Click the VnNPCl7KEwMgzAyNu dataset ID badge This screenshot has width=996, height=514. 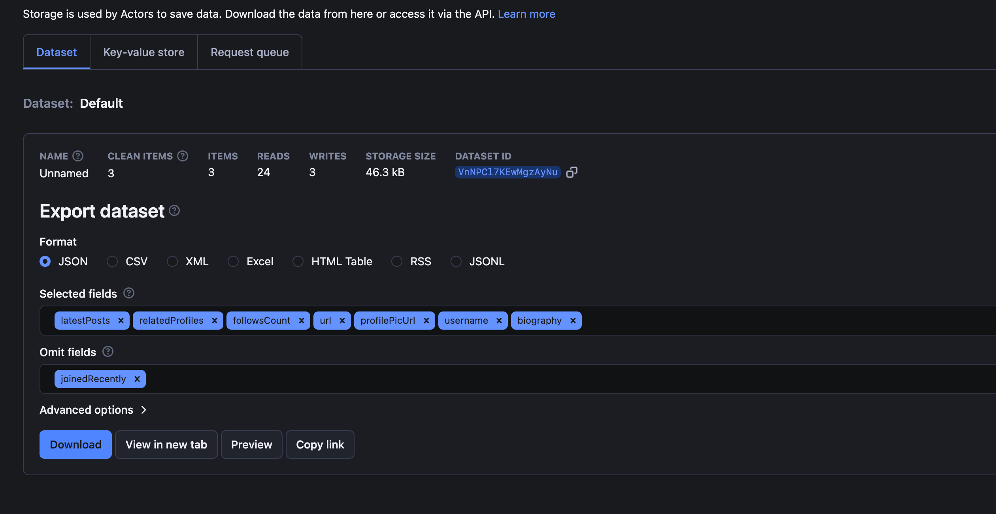click(507, 172)
